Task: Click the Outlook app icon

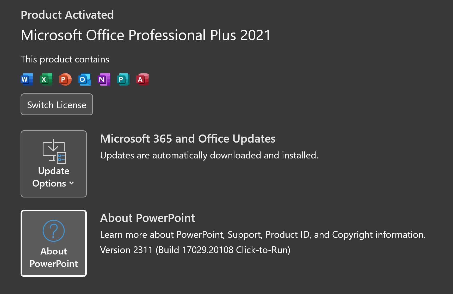Action: (84, 79)
